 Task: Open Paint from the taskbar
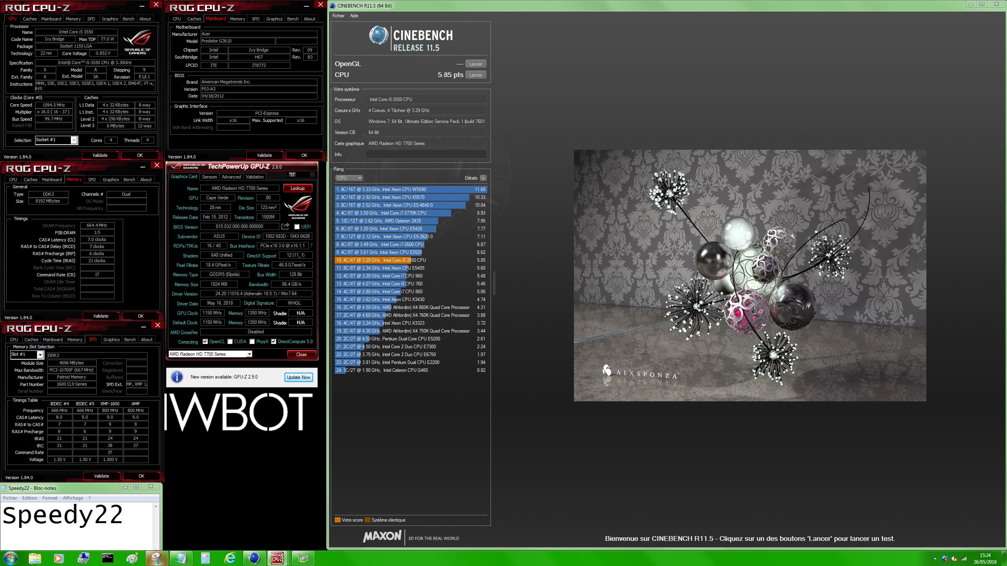pos(132,558)
